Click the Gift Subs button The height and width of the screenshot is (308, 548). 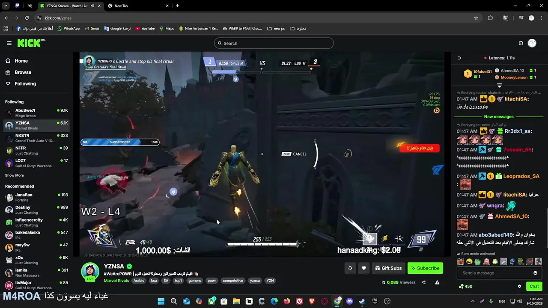[388, 268]
